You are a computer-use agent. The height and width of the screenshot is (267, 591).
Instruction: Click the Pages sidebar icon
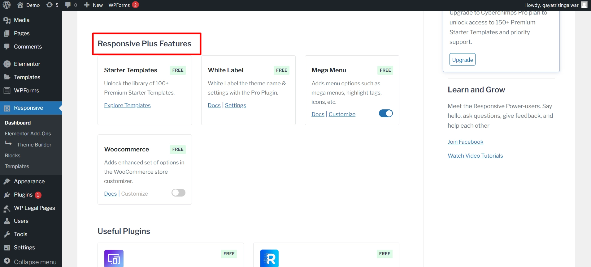[7, 33]
